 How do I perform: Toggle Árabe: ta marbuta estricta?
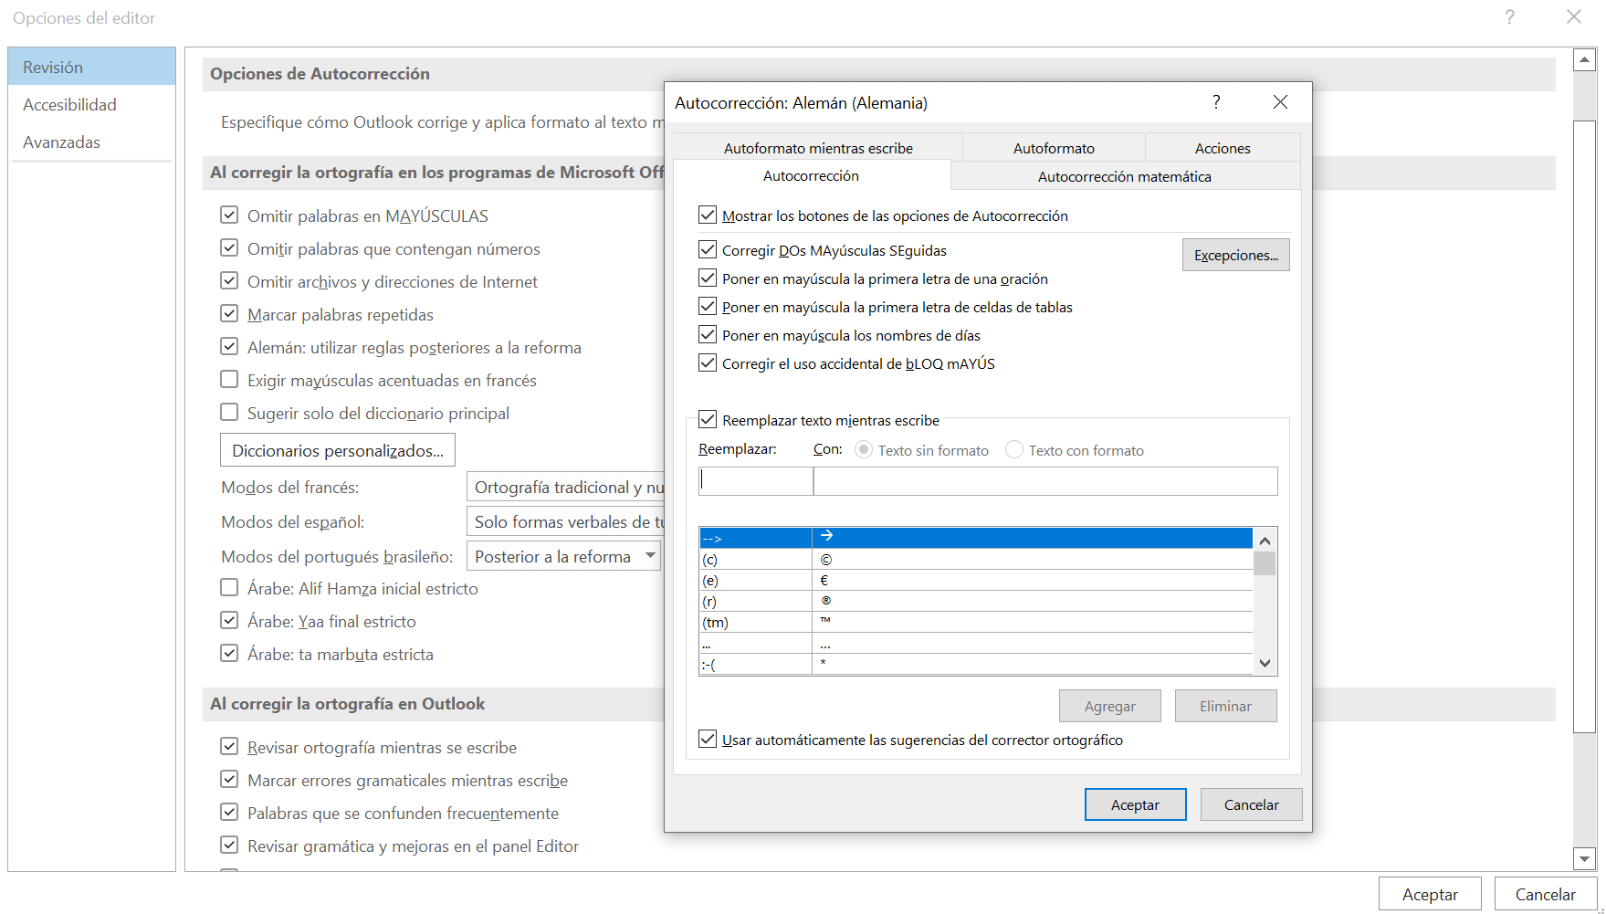pos(229,654)
